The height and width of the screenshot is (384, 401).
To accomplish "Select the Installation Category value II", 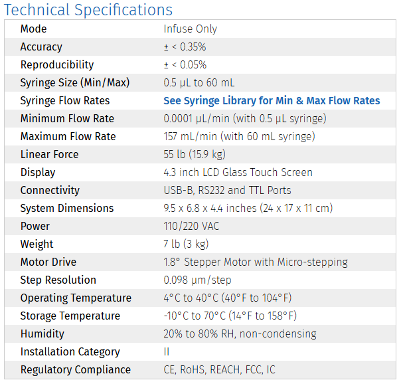I will pyautogui.click(x=167, y=352).
